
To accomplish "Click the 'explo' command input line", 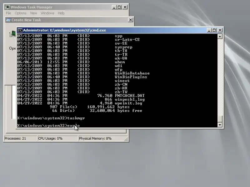I will coord(48,126).
